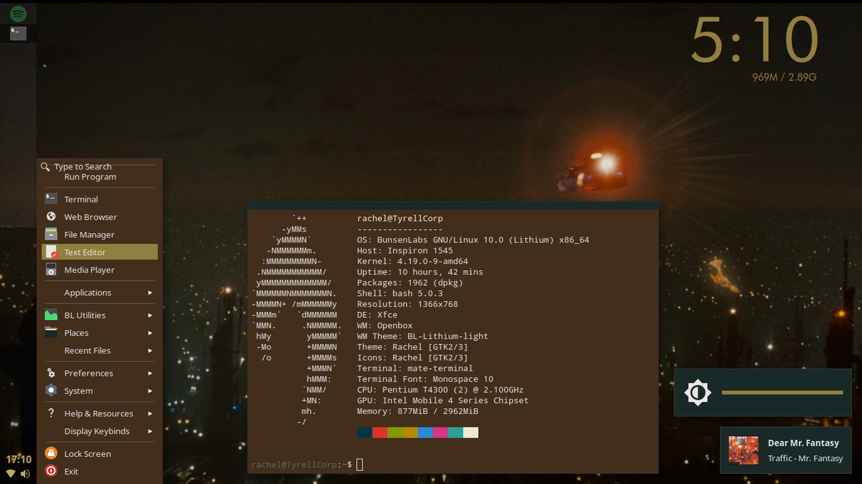Click the Lock Screen padlock icon
The height and width of the screenshot is (484, 862).
[x=51, y=453]
